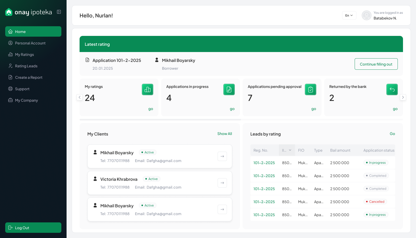Open My Ratings in the sidebar
The height and width of the screenshot is (238, 416).
[24, 55]
